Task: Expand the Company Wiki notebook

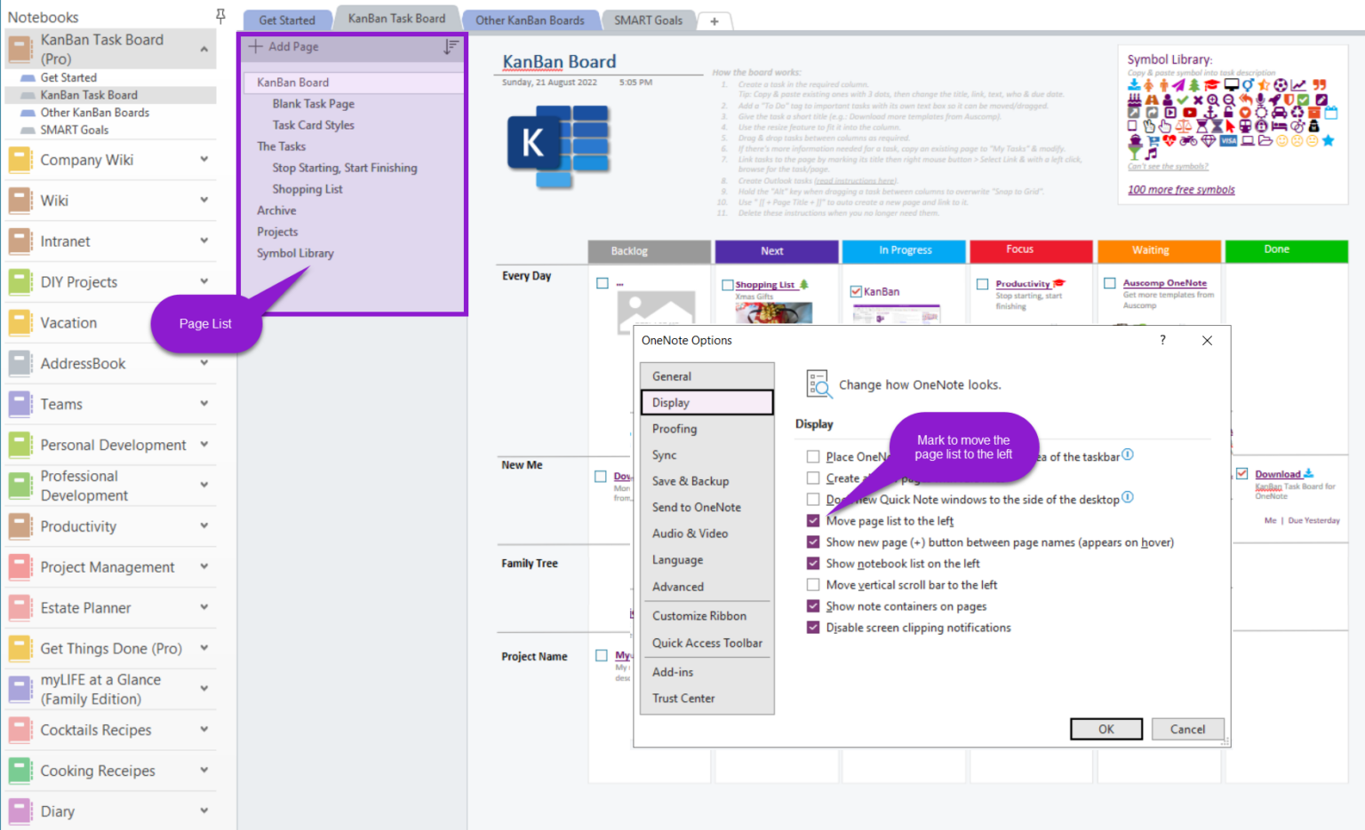Action: click(204, 160)
